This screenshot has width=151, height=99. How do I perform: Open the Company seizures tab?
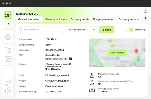(129, 19)
